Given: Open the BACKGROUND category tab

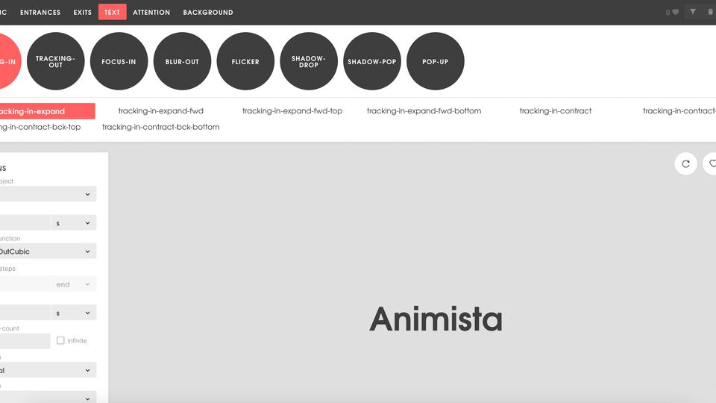Looking at the screenshot, I should click(x=208, y=13).
